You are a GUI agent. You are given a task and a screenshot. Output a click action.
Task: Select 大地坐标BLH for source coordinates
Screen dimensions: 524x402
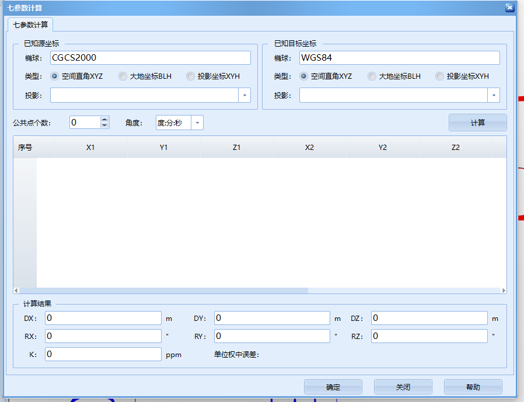[123, 76]
